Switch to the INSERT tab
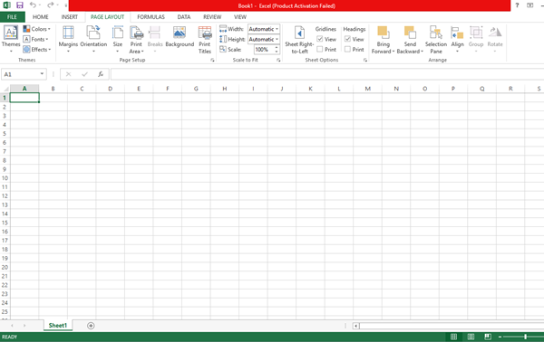 [70, 17]
